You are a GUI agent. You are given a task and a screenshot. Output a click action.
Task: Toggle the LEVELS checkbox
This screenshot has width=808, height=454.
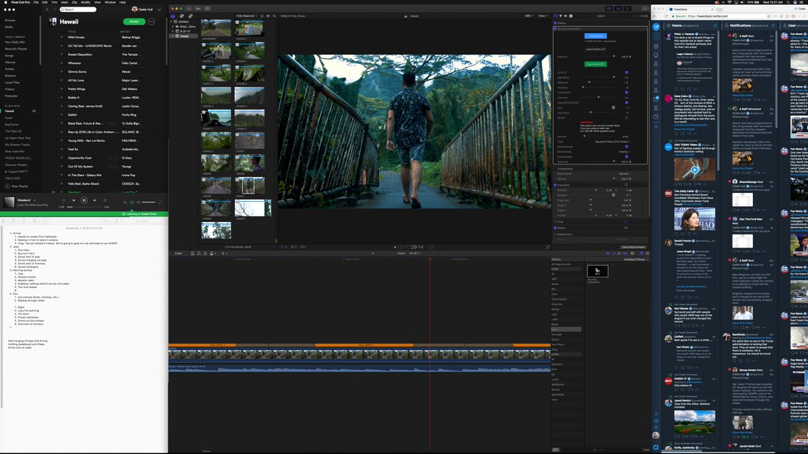(626, 72)
